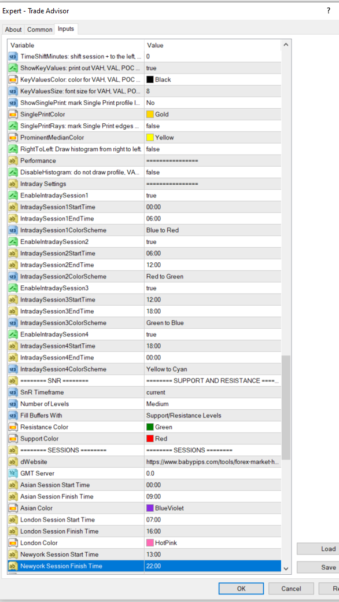Image resolution: width=339 pixels, height=602 pixels.
Task: Click the boolean icon beside EnableIntradaySession2
Action: (13, 241)
